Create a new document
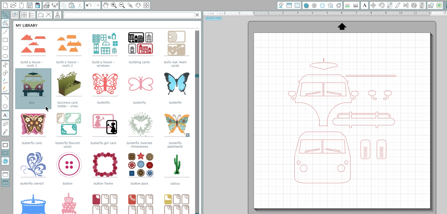This screenshot has height=214, width=447. tap(5, 5)
